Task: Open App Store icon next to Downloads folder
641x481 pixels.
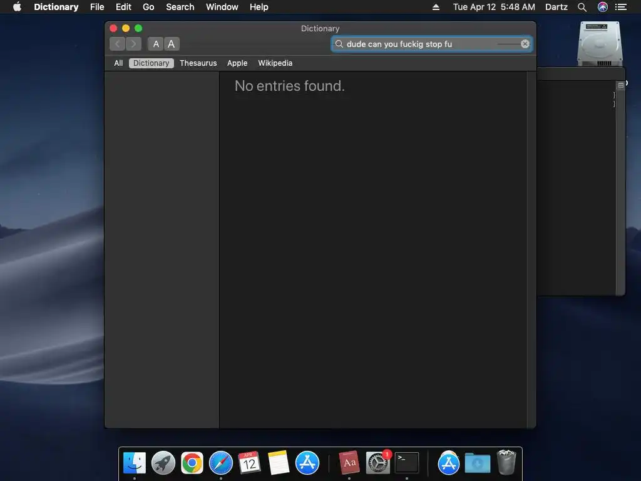Action: [448, 463]
